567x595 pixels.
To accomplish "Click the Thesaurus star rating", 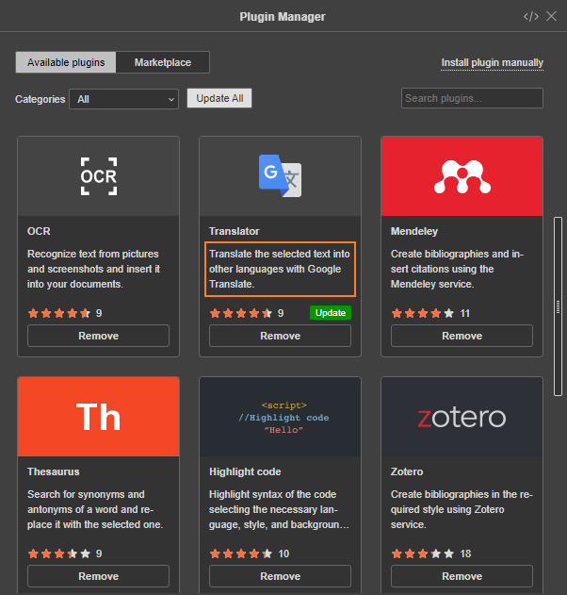I will click(x=59, y=554).
